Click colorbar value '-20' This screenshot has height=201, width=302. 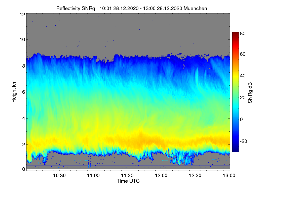click(243, 141)
